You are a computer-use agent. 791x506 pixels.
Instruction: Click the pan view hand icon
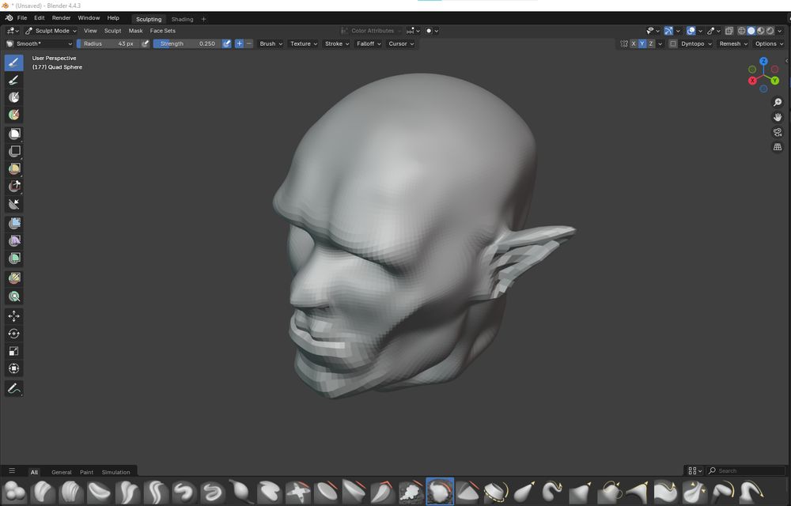pyautogui.click(x=778, y=117)
